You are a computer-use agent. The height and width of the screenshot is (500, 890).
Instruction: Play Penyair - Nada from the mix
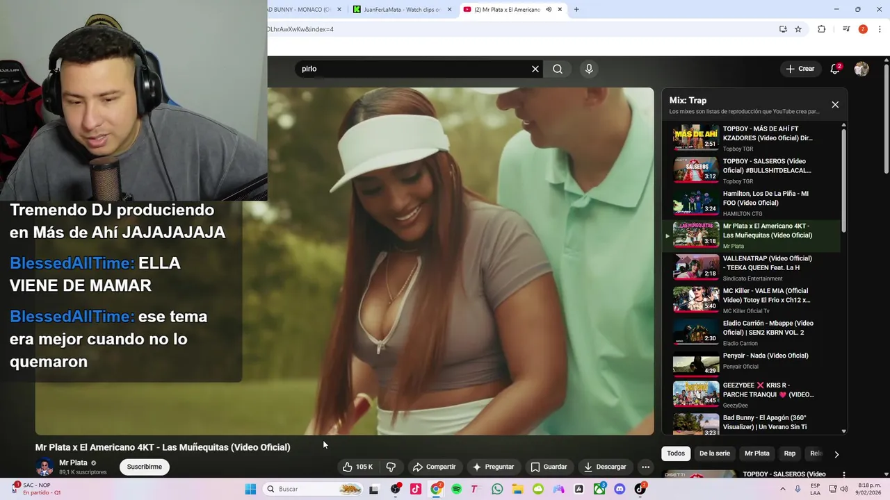click(x=752, y=365)
